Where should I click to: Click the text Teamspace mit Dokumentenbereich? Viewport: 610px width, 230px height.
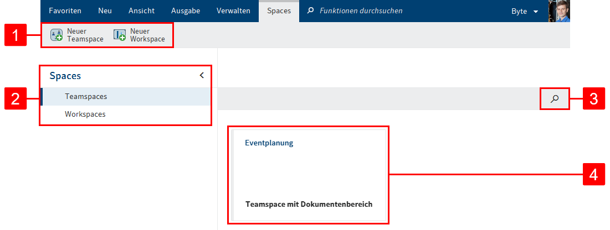click(309, 204)
